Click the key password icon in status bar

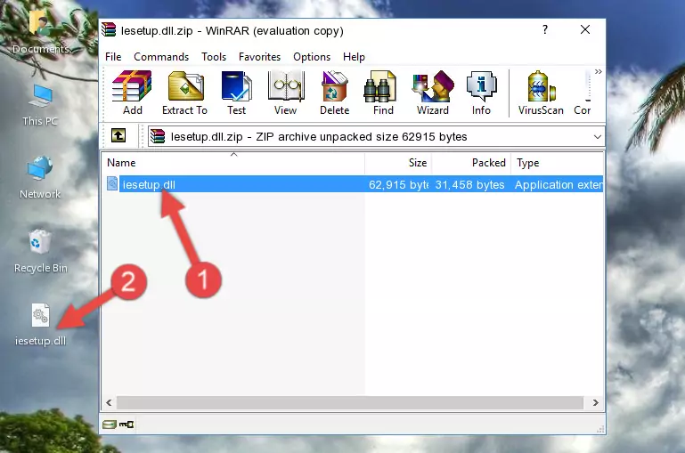pos(126,425)
